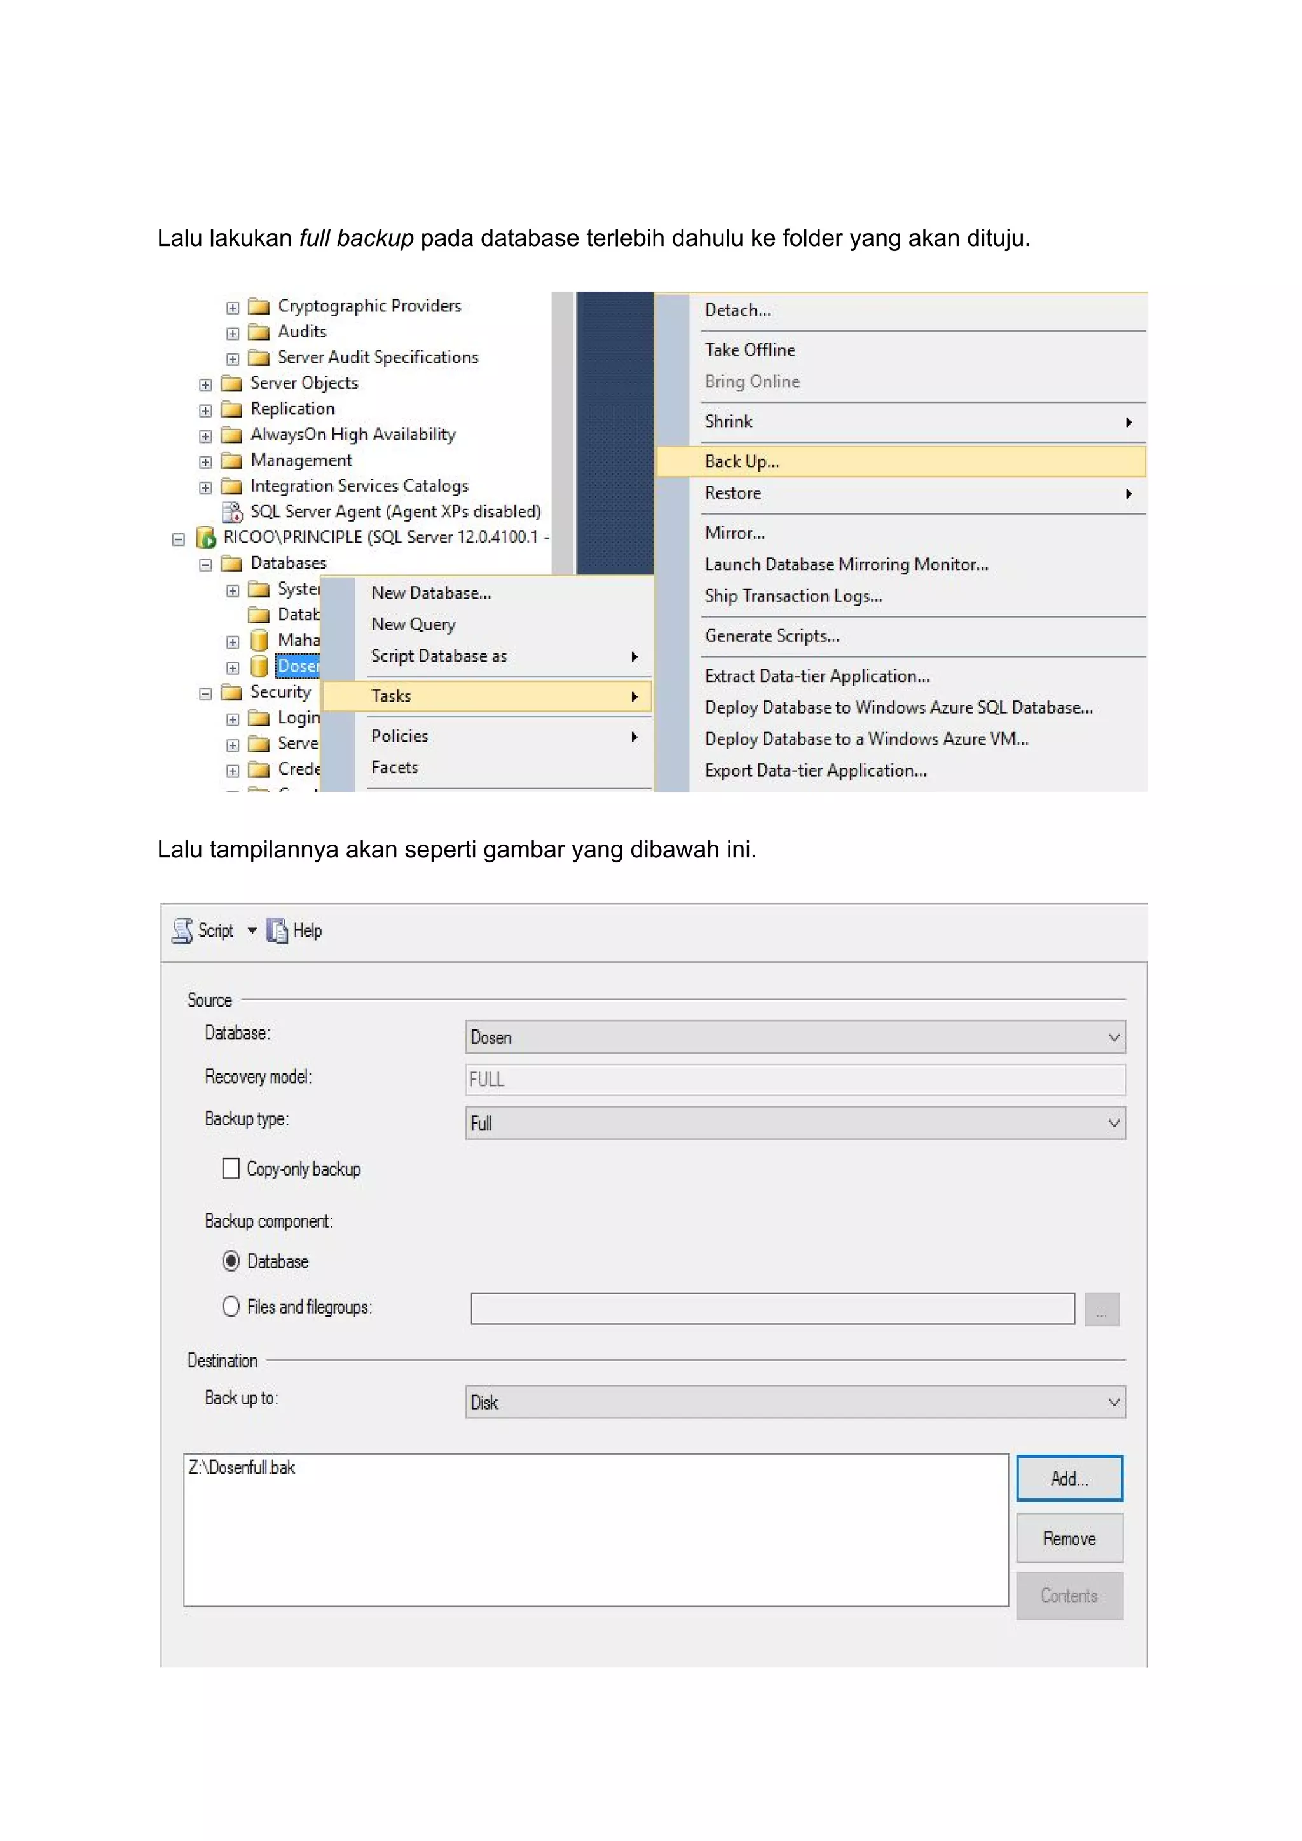Select the Database backup component radio
This screenshot has width=1302, height=1841.
coord(231,1261)
